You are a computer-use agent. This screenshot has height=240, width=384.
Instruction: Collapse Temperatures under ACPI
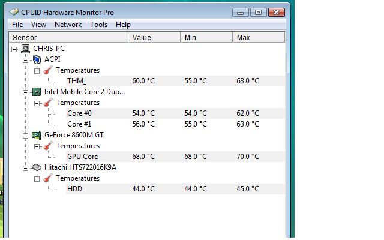37,71
